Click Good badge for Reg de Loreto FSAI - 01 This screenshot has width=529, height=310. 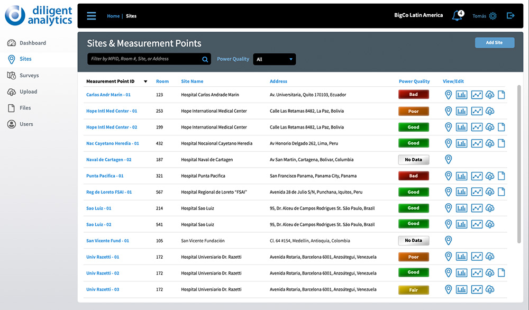click(414, 192)
